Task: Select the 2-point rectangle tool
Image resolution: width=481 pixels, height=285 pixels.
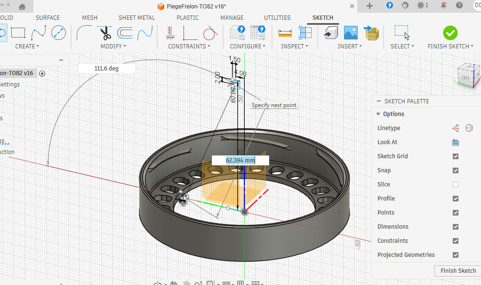Action: (x=18, y=33)
